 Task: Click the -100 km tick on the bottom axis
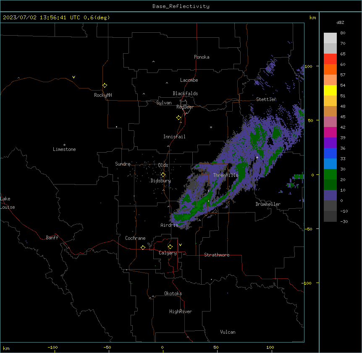[x=52, y=347]
